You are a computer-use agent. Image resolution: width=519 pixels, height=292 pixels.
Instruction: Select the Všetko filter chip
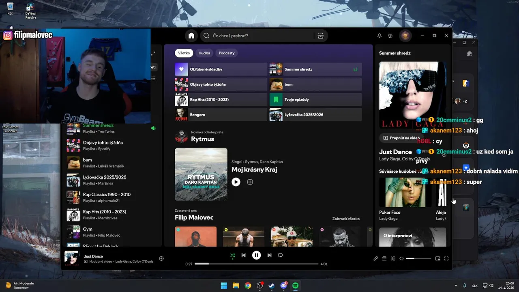[x=184, y=53]
